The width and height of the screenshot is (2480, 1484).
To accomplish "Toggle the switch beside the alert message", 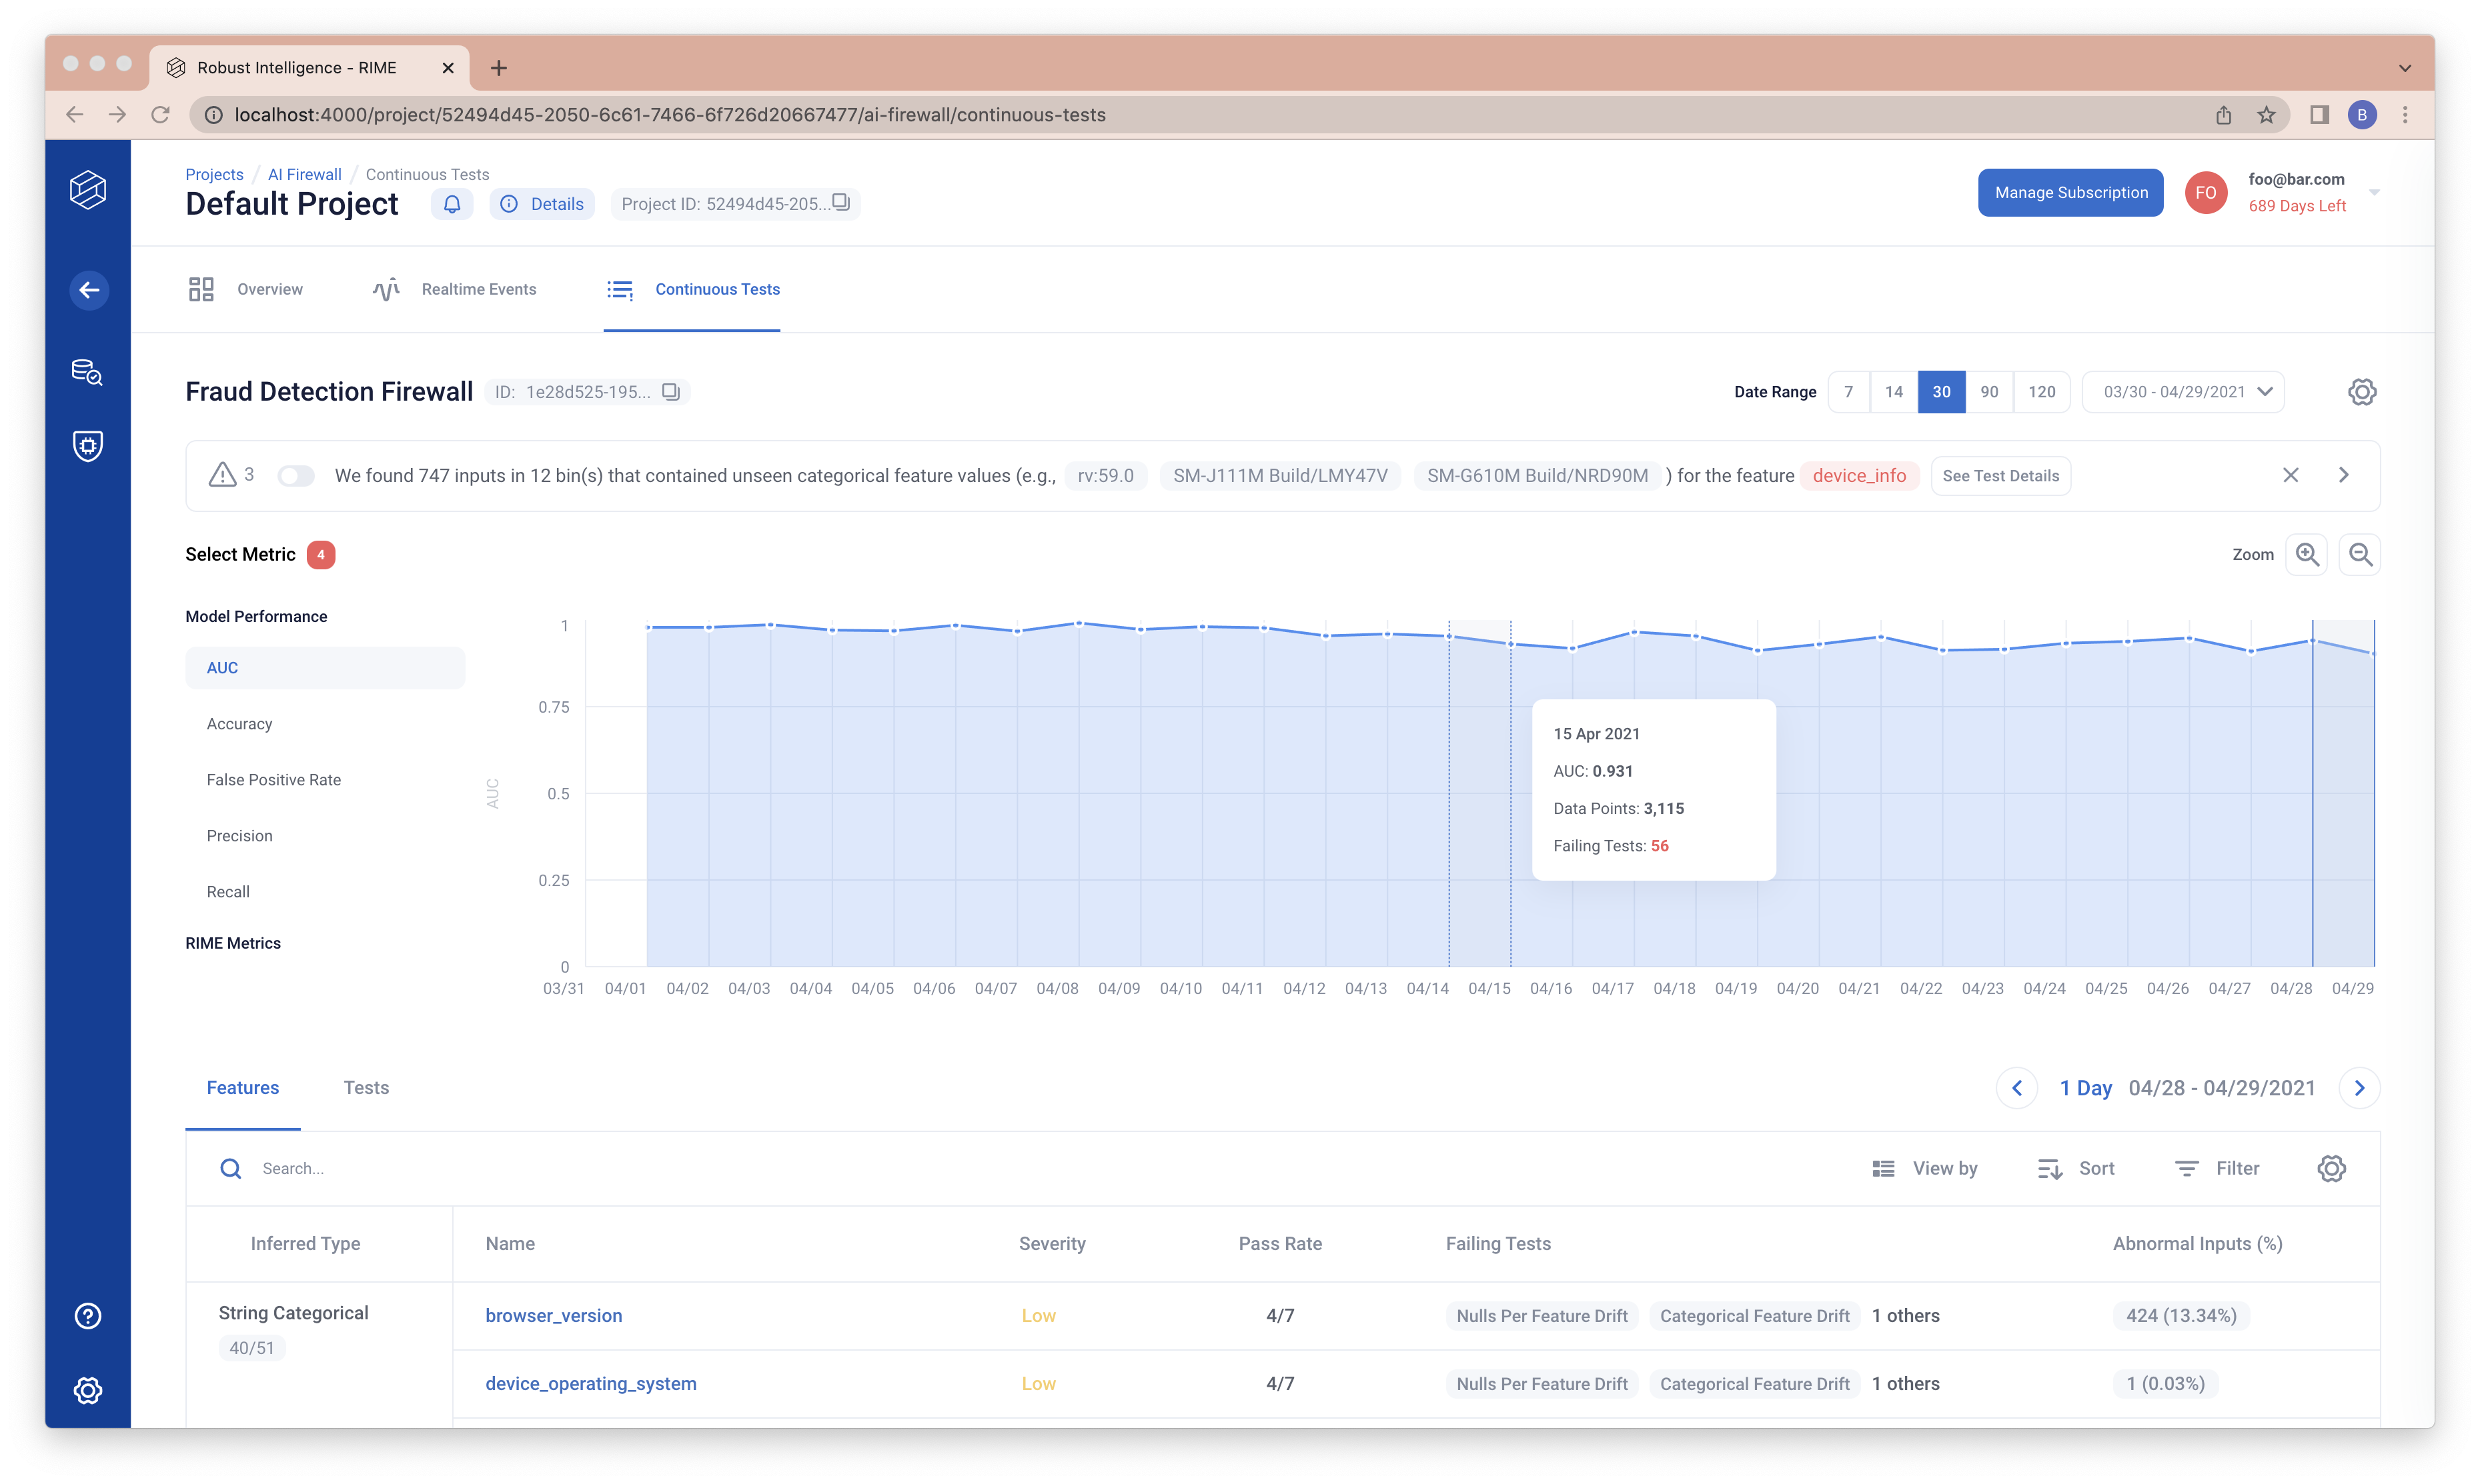I will (296, 475).
